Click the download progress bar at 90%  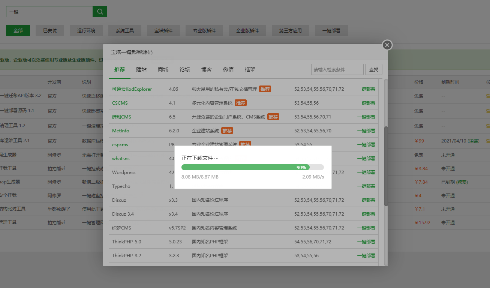tap(253, 167)
